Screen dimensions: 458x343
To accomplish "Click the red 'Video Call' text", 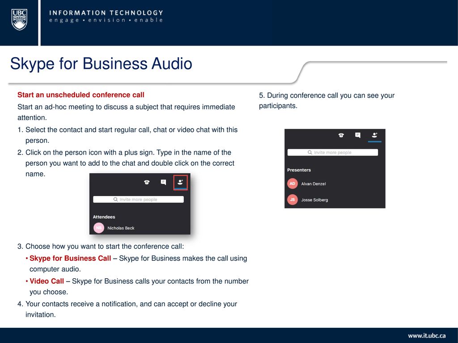I will (47, 281).
